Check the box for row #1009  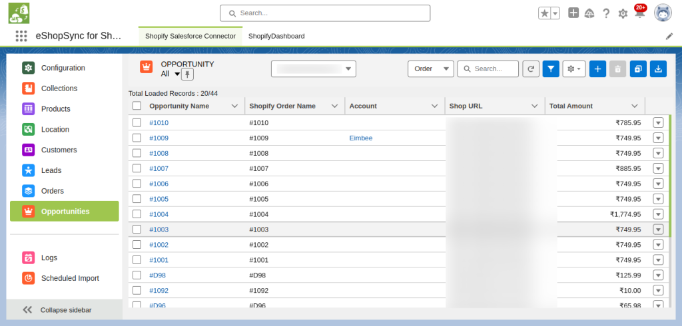(137, 138)
